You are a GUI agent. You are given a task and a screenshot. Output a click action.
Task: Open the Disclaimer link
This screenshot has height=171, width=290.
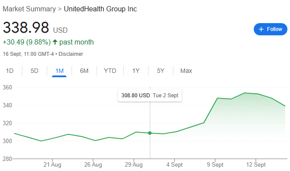[x=71, y=54]
